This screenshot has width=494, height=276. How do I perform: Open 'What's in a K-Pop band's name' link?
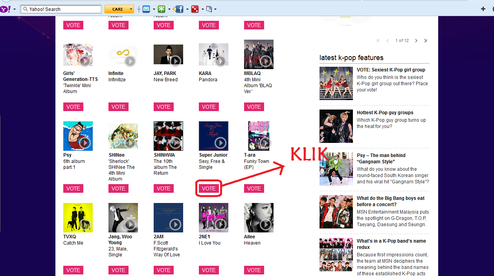click(391, 244)
